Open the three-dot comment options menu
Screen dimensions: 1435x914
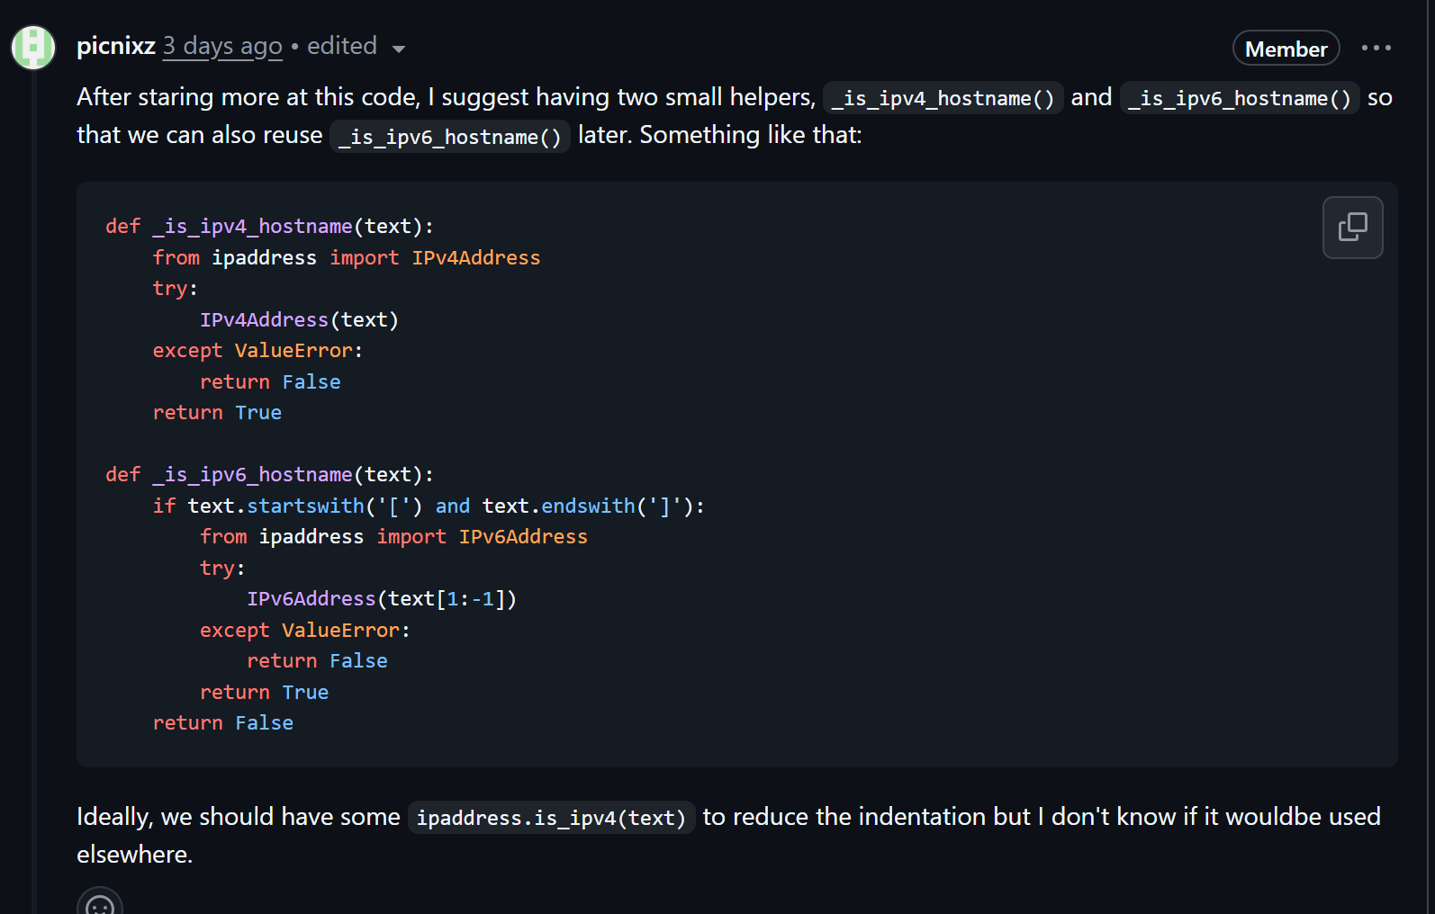point(1376,48)
